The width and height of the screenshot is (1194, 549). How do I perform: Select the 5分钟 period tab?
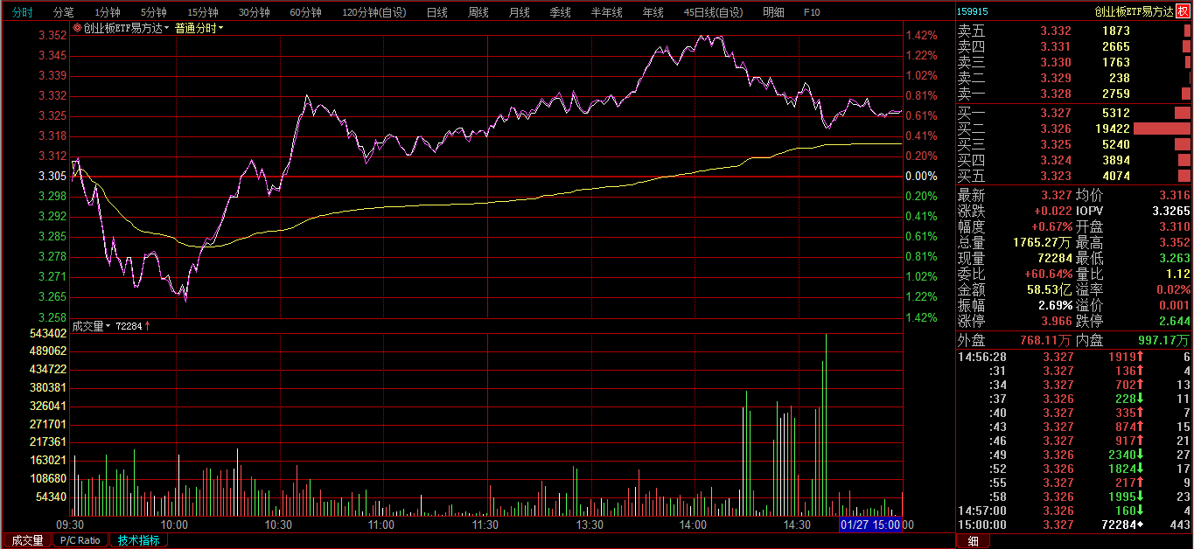click(x=153, y=12)
